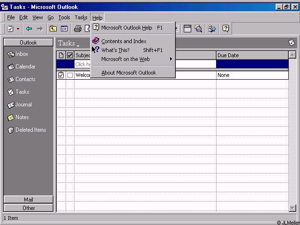Open the Microsoft on the Web submenu
Viewport: 300px width, 225px height.
coord(133,59)
